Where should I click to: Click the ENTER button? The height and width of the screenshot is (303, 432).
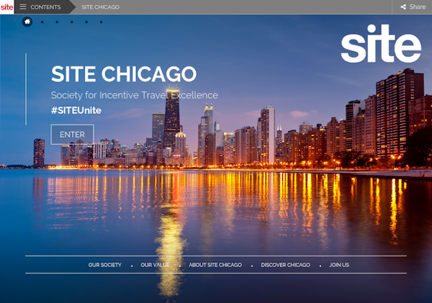(x=72, y=135)
